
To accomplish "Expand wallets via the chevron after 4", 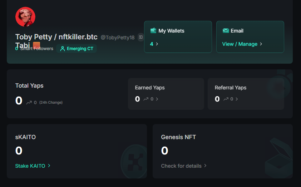I will click(157, 44).
